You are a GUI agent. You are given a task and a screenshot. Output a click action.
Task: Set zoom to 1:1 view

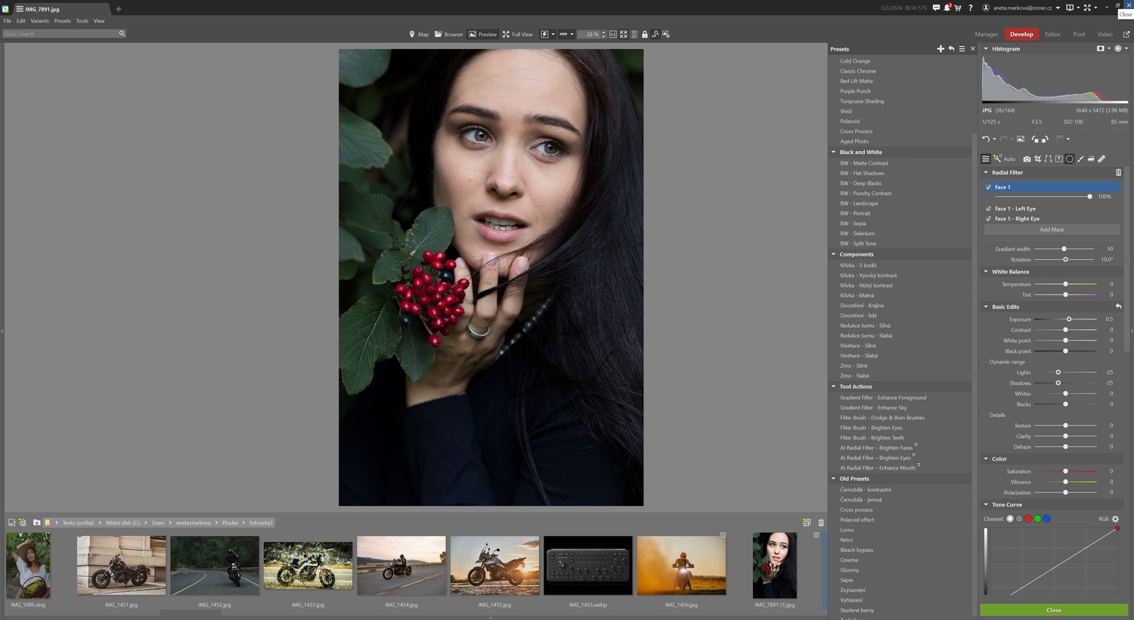613,34
